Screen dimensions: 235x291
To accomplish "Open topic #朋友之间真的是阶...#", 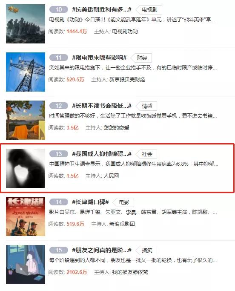I will [102, 250].
